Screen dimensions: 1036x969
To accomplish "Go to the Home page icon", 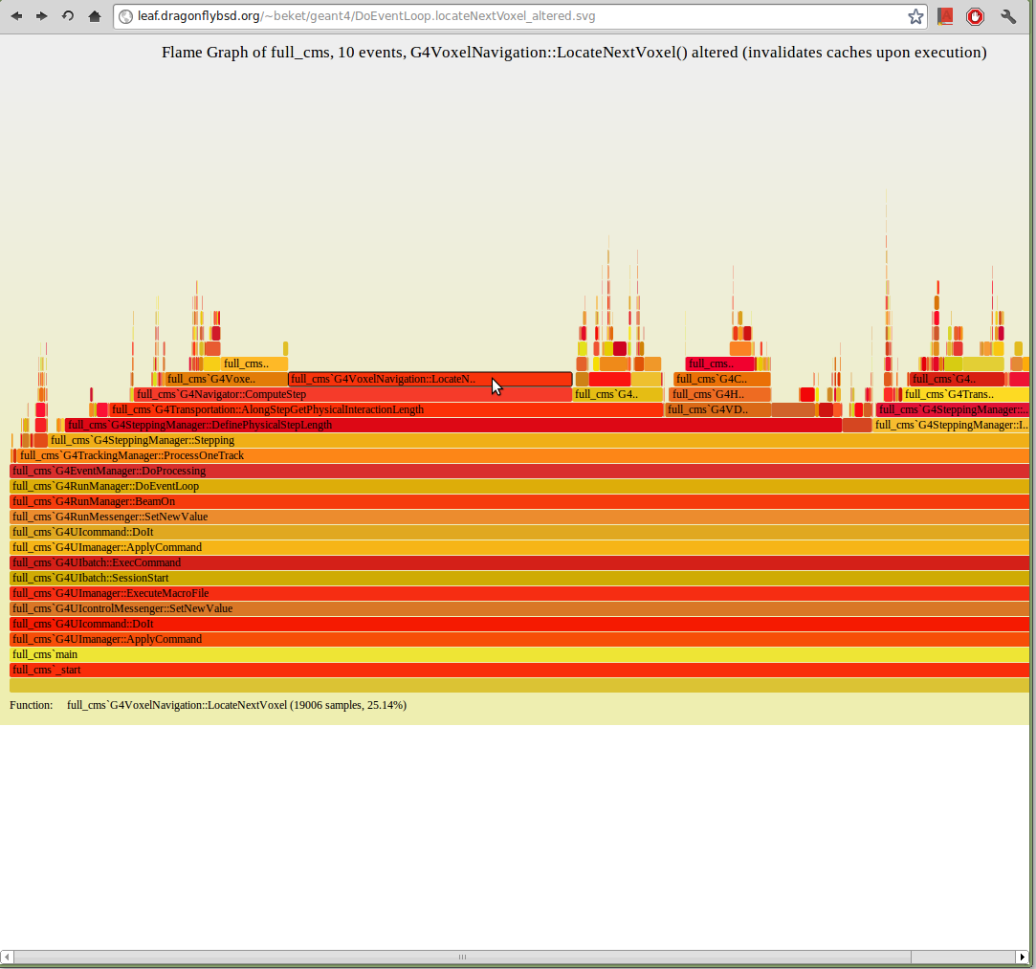I will 94,16.
